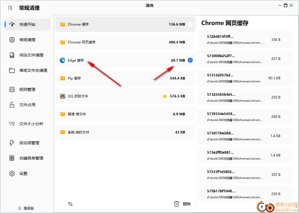The width and height of the screenshot is (299, 213).
Task: Click the QQ penguin icon in QQ 皮肤文件 row
Action: 63,96
